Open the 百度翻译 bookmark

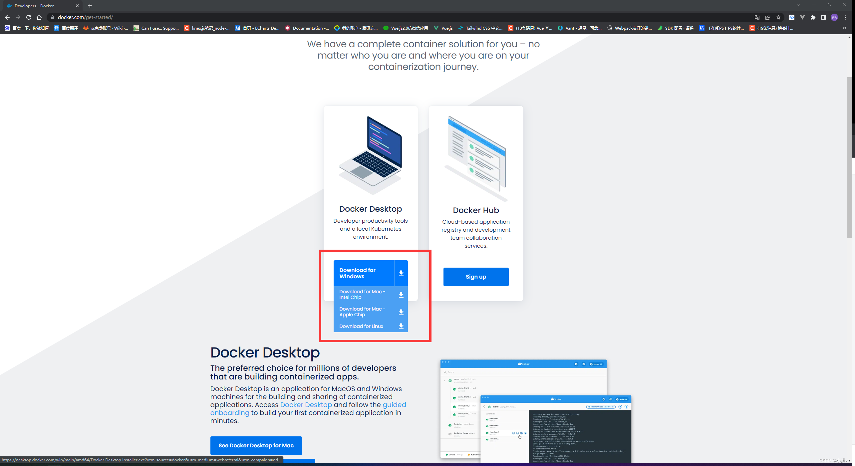coord(66,28)
